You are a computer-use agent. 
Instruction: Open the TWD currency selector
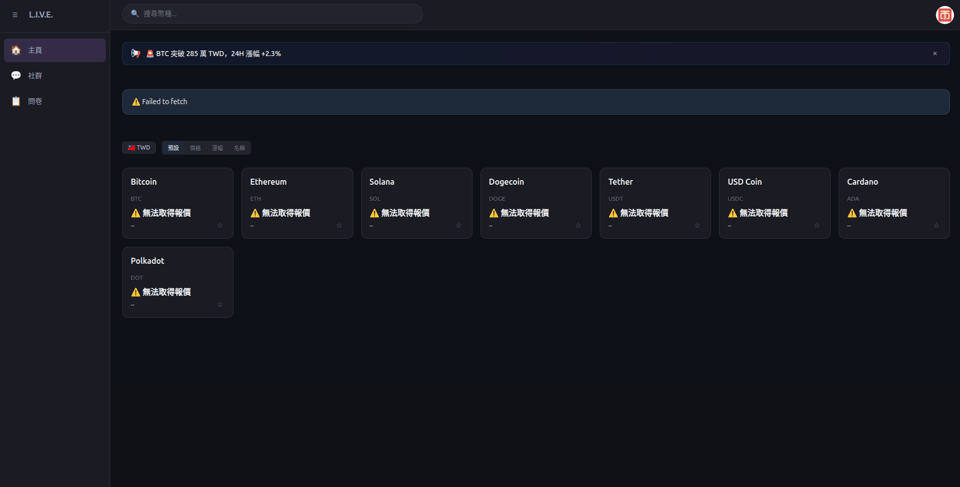pyautogui.click(x=139, y=148)
